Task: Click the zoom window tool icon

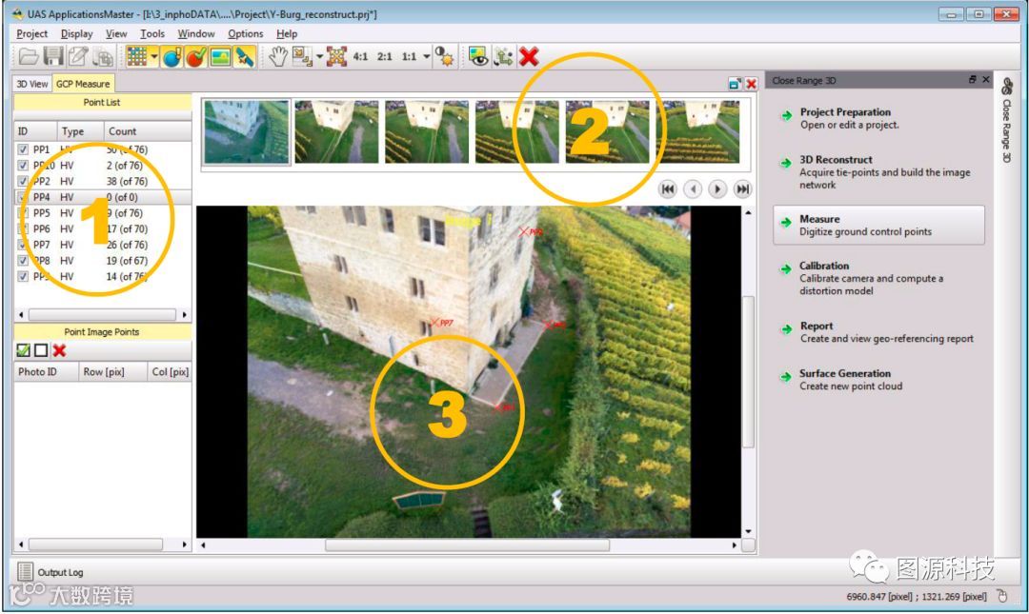Action: coord(302,57)
